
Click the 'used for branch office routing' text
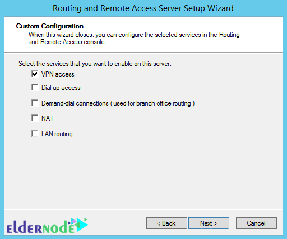152,103
